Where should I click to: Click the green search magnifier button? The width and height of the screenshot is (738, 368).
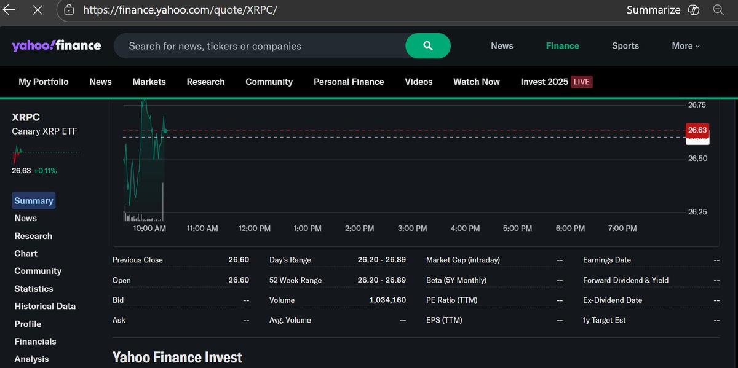(427, 45)
